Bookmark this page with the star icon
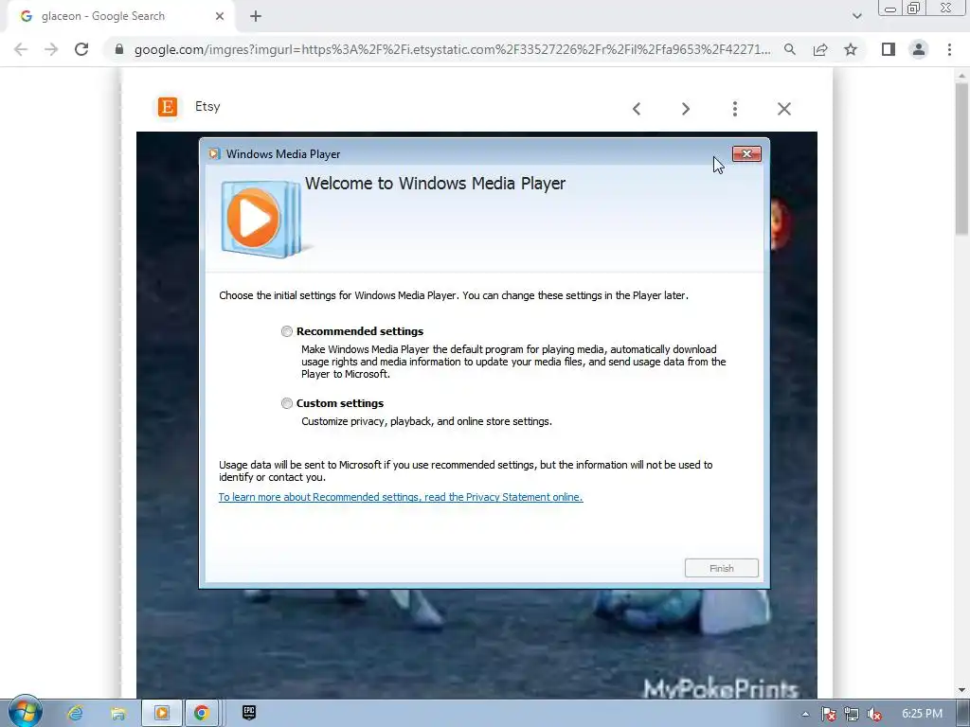This screenshot has width=970, height=727. tap(851, 49)
